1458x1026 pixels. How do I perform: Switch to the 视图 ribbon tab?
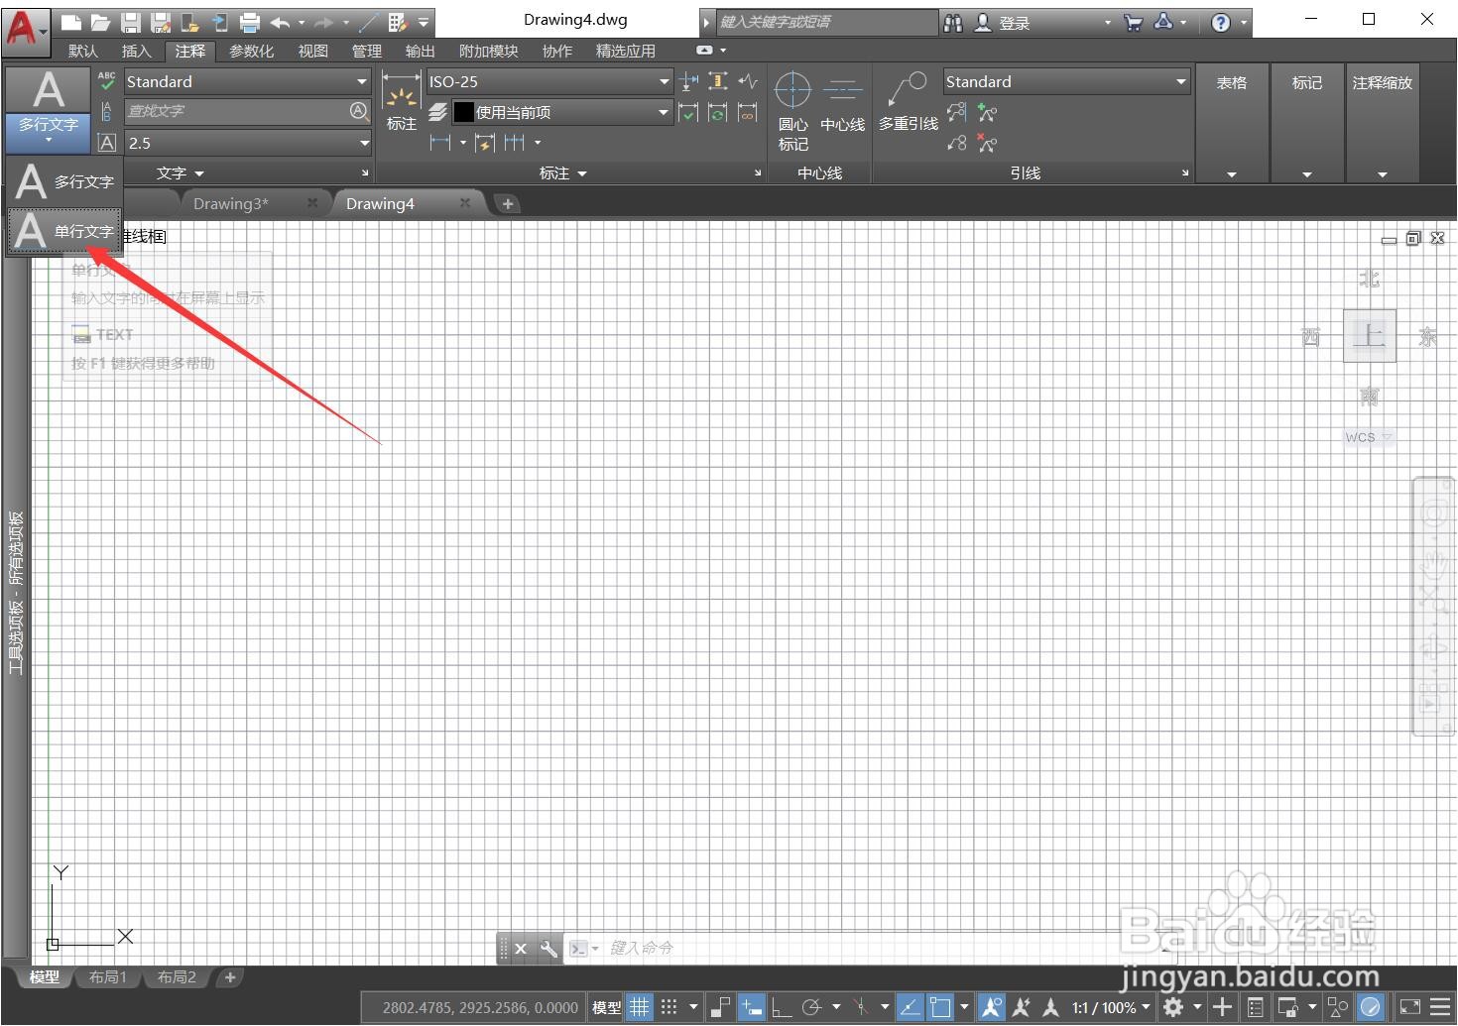tap(313, 51)
